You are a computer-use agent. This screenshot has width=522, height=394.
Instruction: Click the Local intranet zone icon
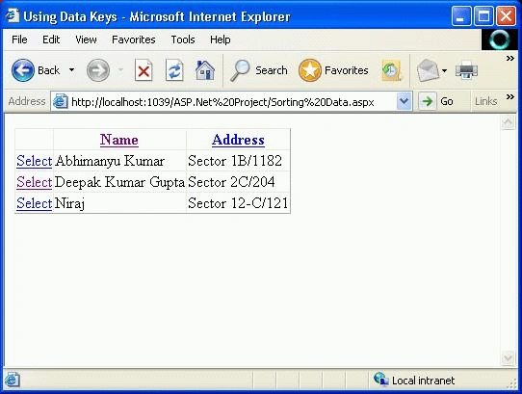(380, 380)
